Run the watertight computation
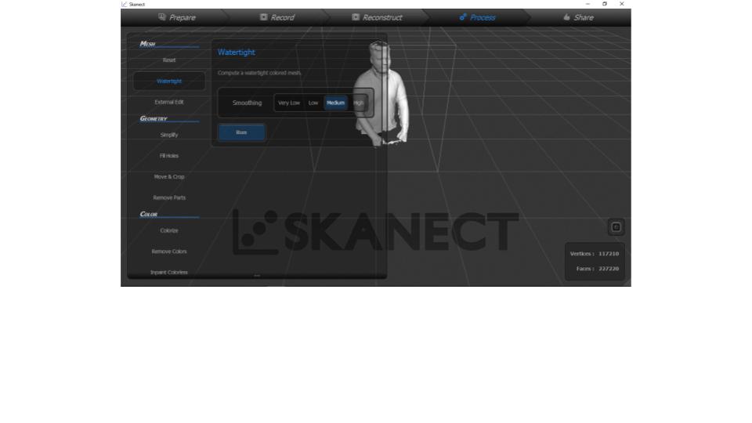 241,132
